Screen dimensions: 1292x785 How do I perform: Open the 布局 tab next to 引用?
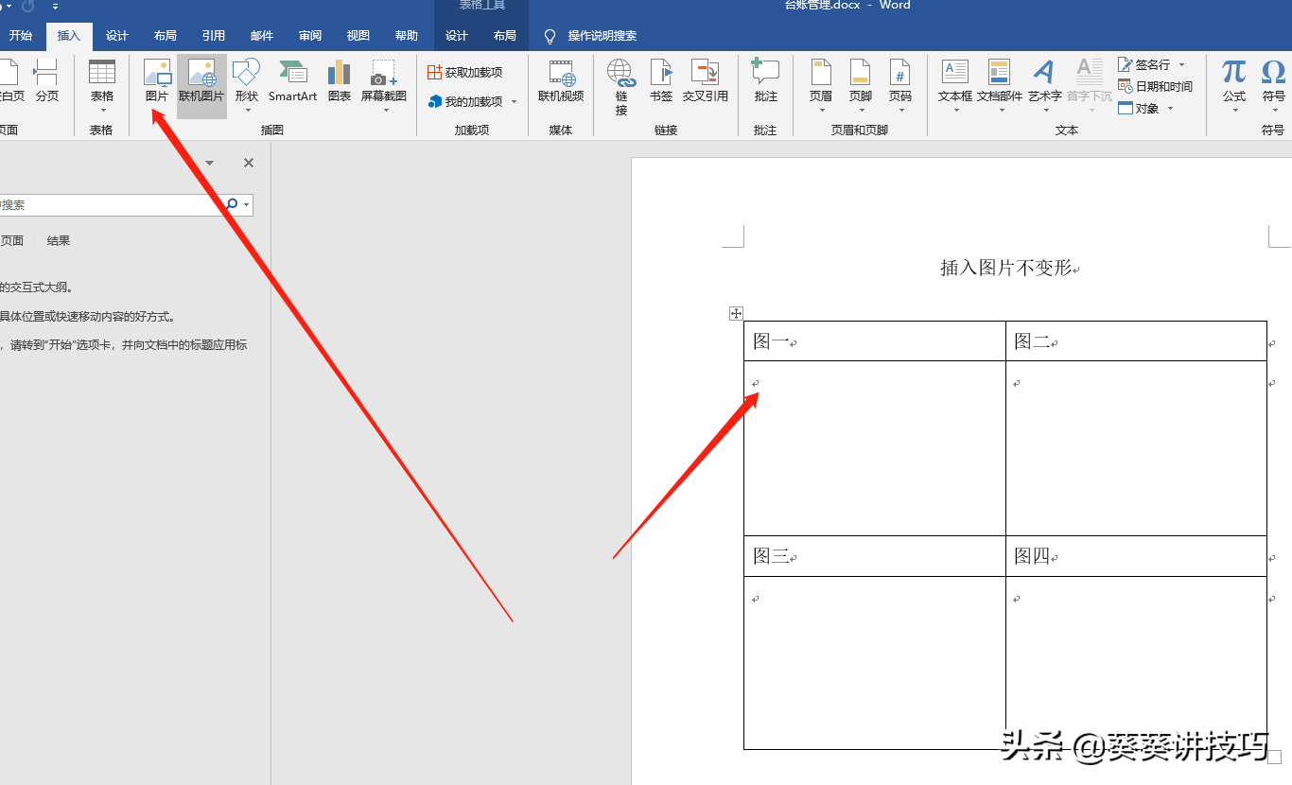pos(166,36)
